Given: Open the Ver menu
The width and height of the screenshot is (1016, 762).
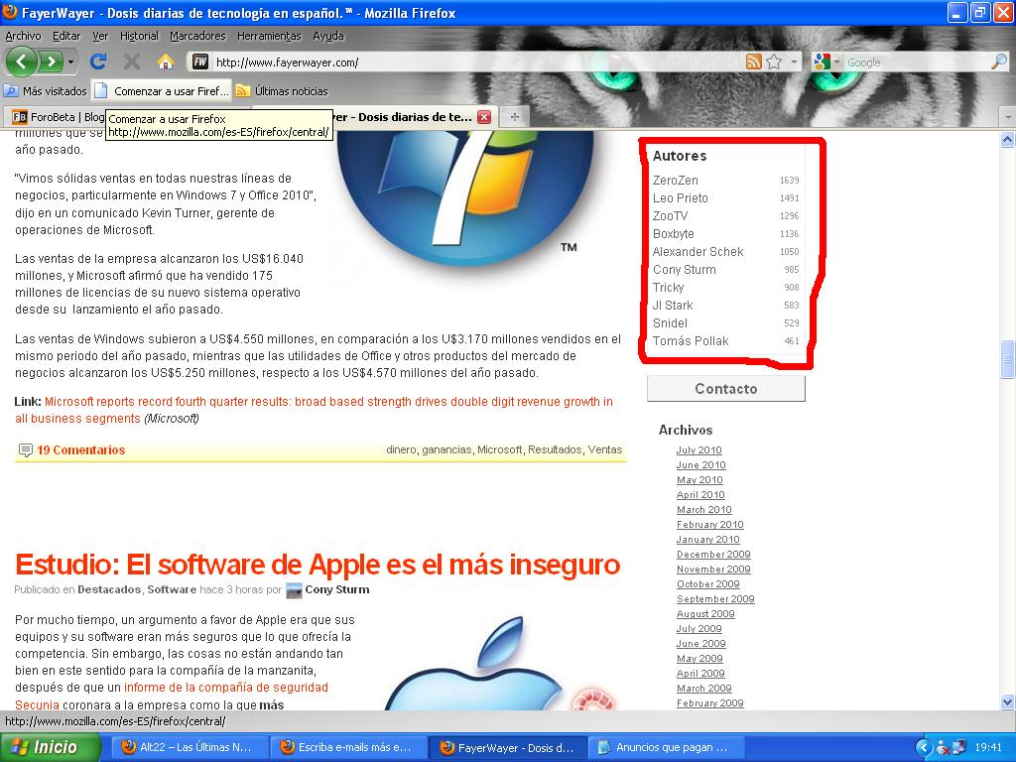Looking at the screenshot, I should click(100, 37).
